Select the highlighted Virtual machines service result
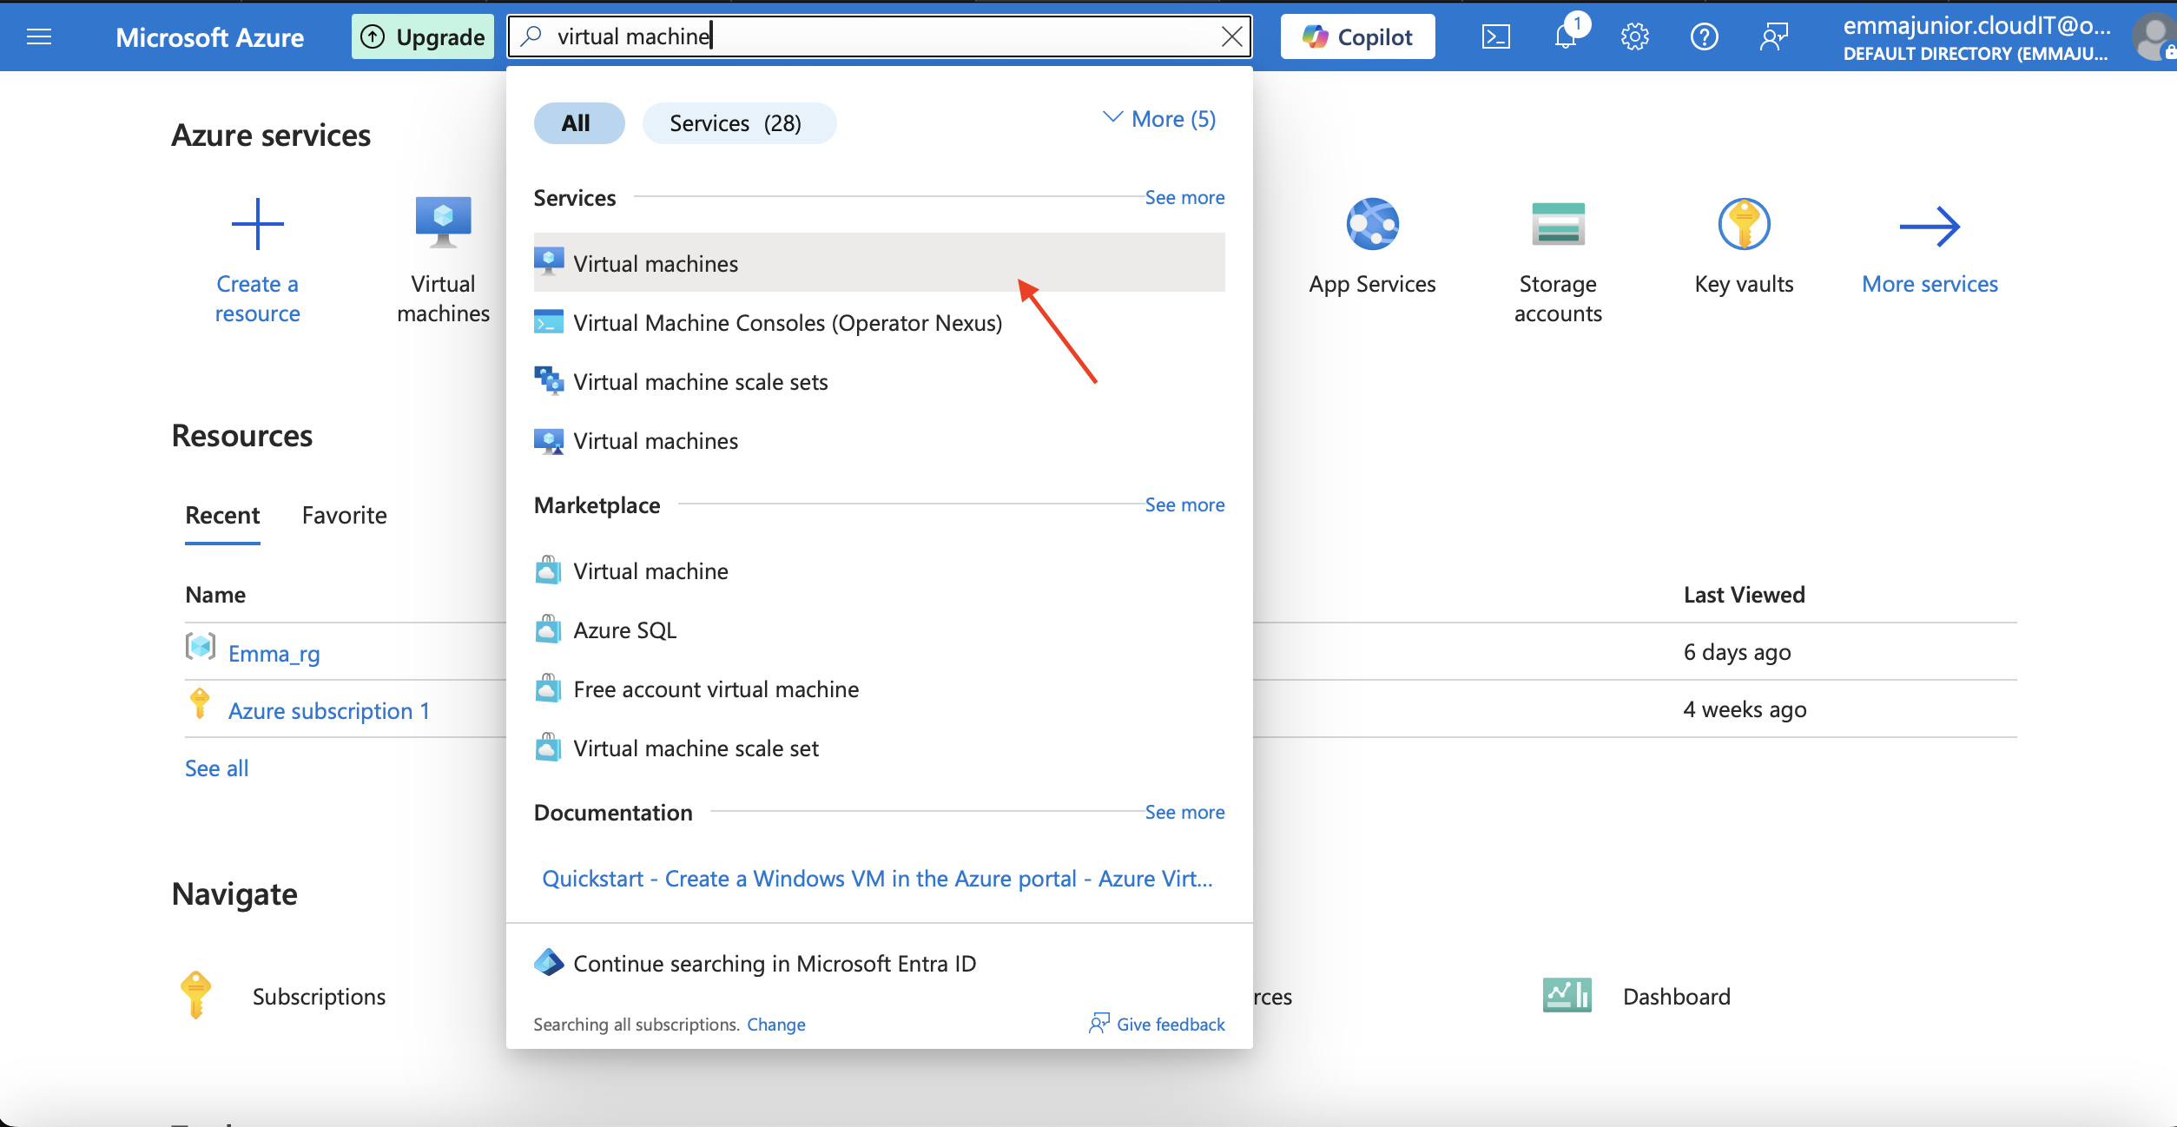 point(879,263)
